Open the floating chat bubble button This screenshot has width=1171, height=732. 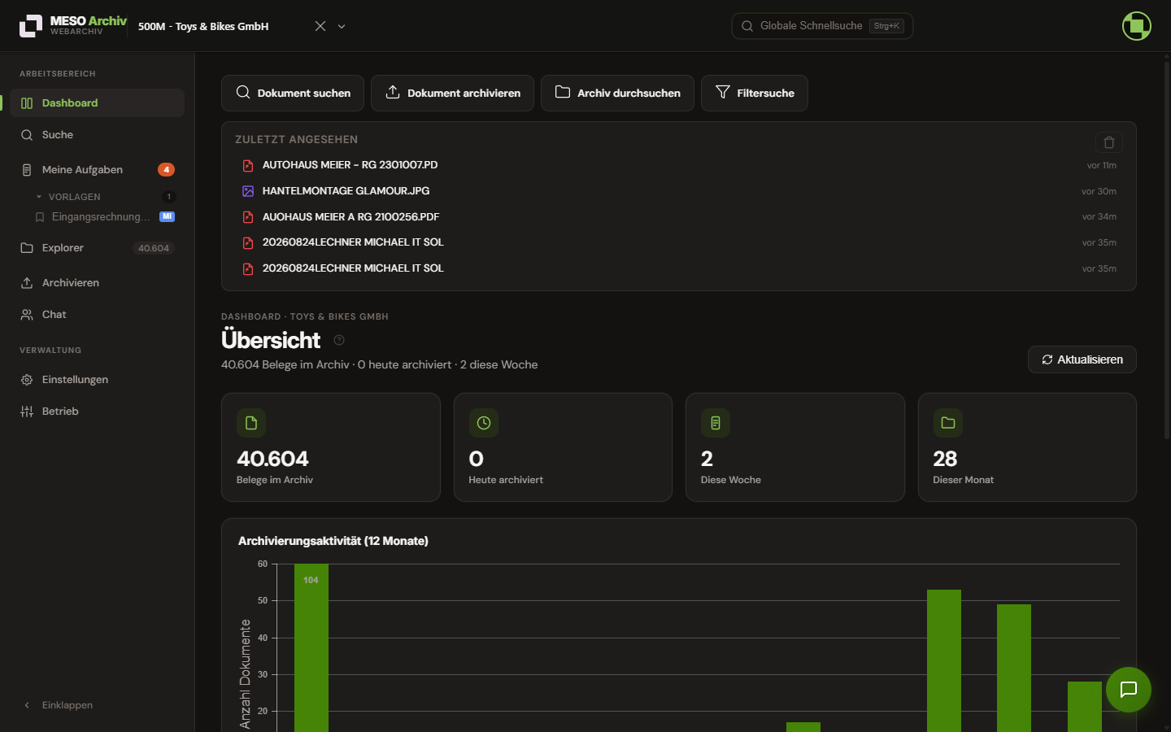pyautogui.click(x=1129, y=690)
